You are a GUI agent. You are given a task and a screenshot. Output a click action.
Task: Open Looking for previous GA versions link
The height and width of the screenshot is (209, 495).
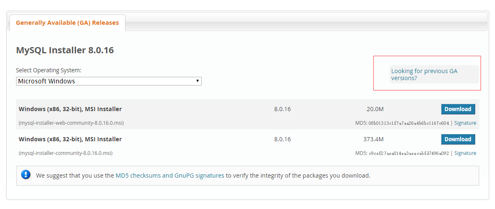pyautogui.click(x=424, y=74)
